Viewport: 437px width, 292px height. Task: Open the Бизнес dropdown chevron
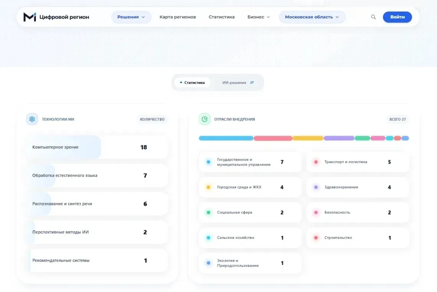click(x=268, y=17)
